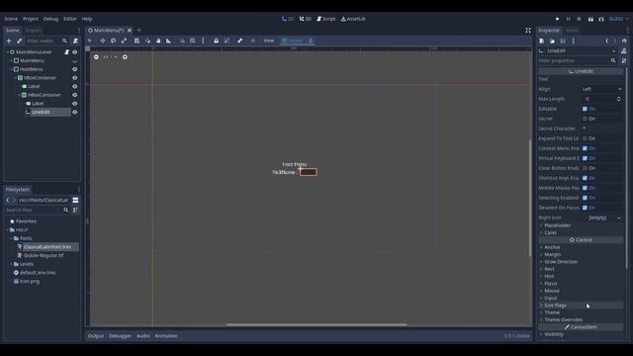Pause the running scene

point(568,19)
